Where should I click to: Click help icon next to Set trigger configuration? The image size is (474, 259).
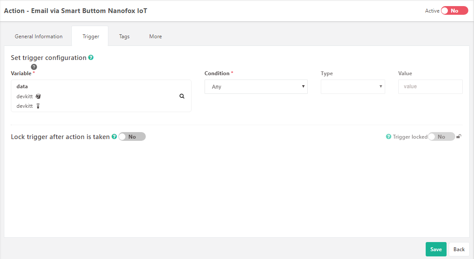tap(91, 57)
